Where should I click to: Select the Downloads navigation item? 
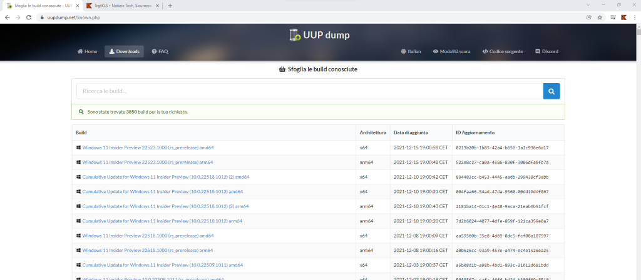124,51
